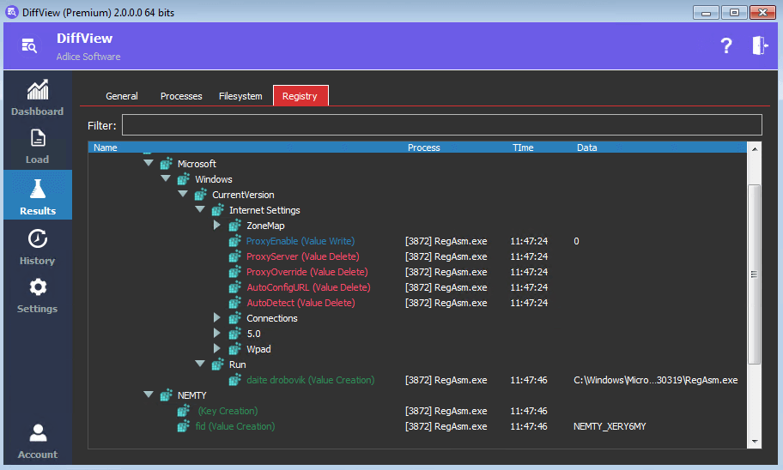The width and height of the screenshot is (783, 470).
Task: Collapse the Internet Settings key
Action: click(200, 210)
